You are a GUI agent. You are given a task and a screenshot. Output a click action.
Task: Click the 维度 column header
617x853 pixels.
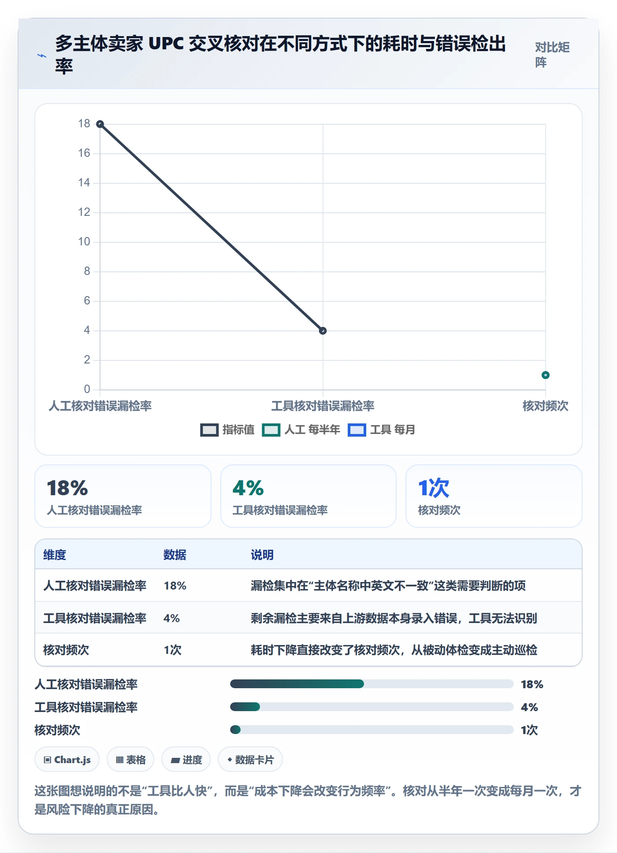[x=55, y=555]
